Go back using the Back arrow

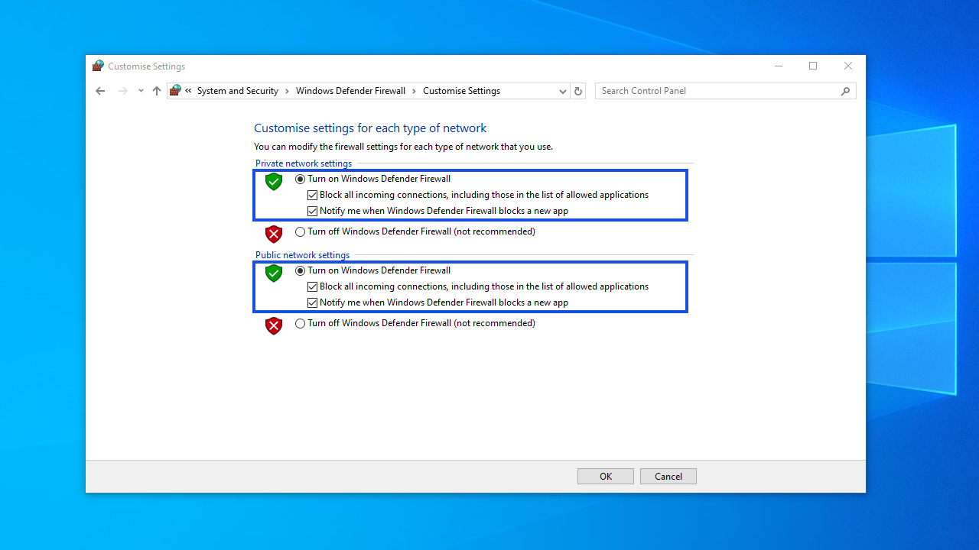[100, 91]
